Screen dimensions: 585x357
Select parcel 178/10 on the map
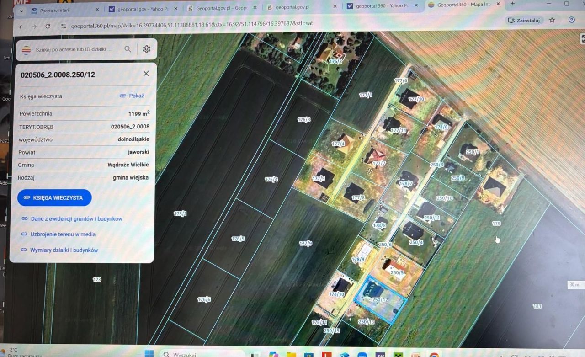pyautogui.click(x=336, y=294)
